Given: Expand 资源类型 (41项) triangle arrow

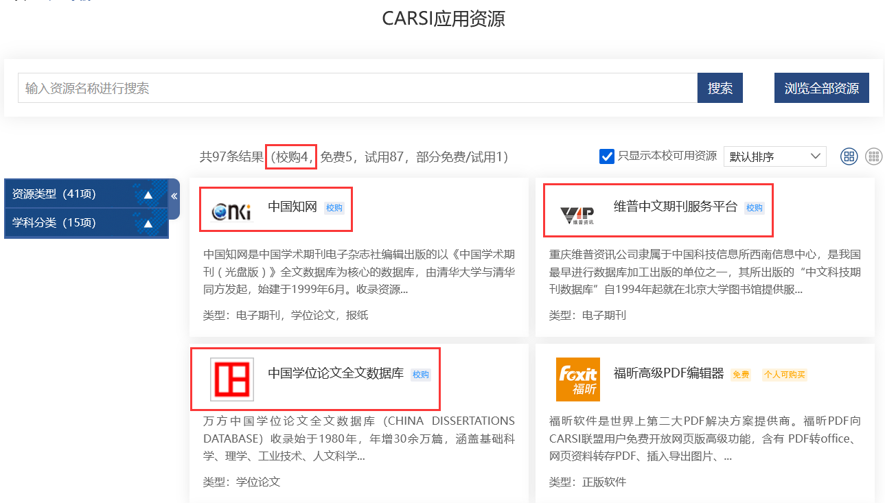Looking at the screenshot, I should point(148,195).
